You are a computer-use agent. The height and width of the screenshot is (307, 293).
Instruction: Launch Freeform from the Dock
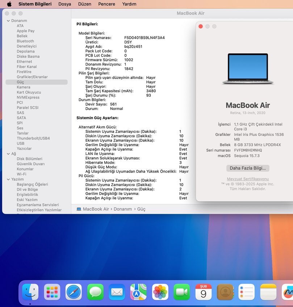pos(288,292)
